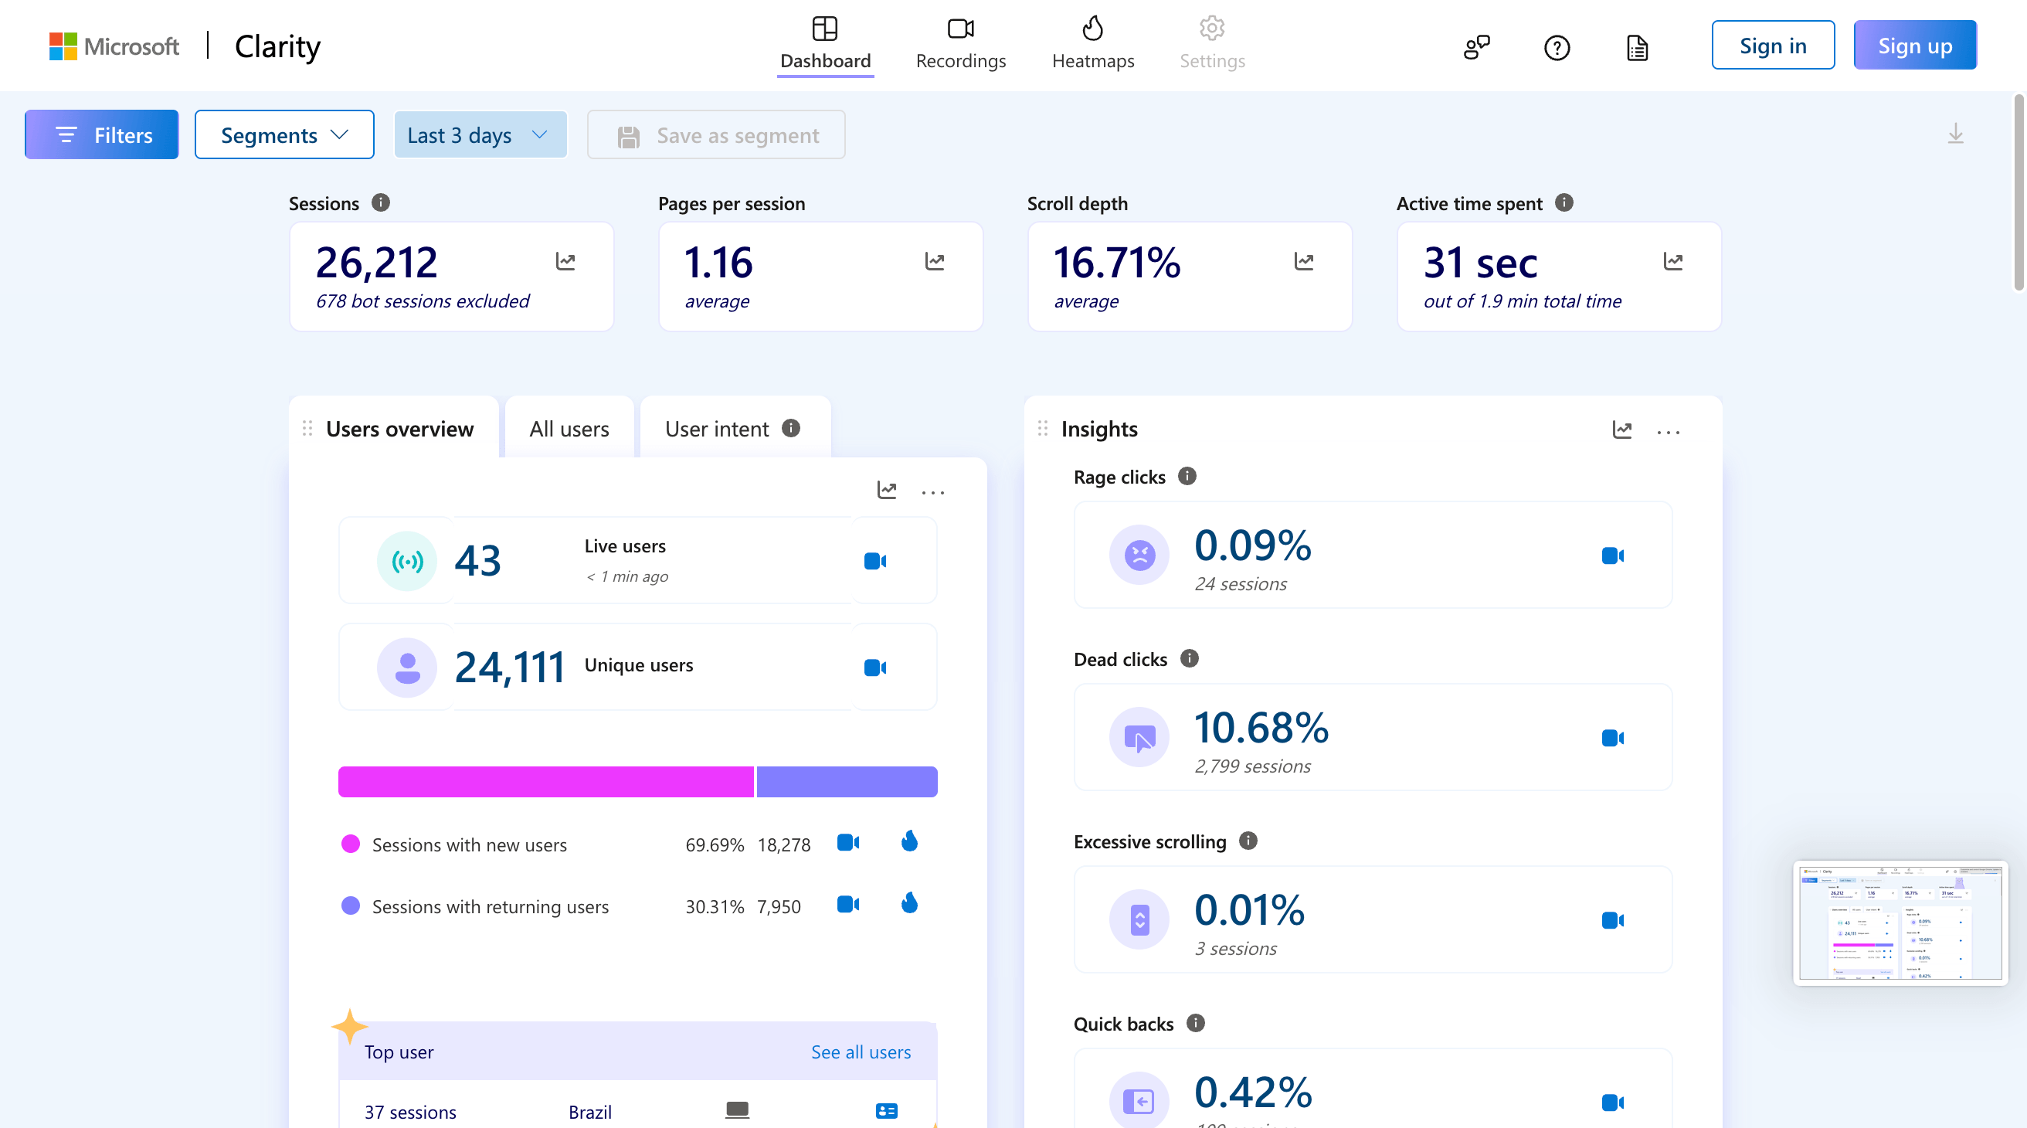Click the See all users link
The height and width of the screenshot is (1128, 2027).
tap(861, 1052)
